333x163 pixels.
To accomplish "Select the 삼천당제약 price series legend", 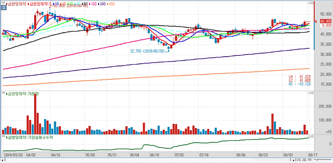I will pyautogui.click(x=16, y=4).
